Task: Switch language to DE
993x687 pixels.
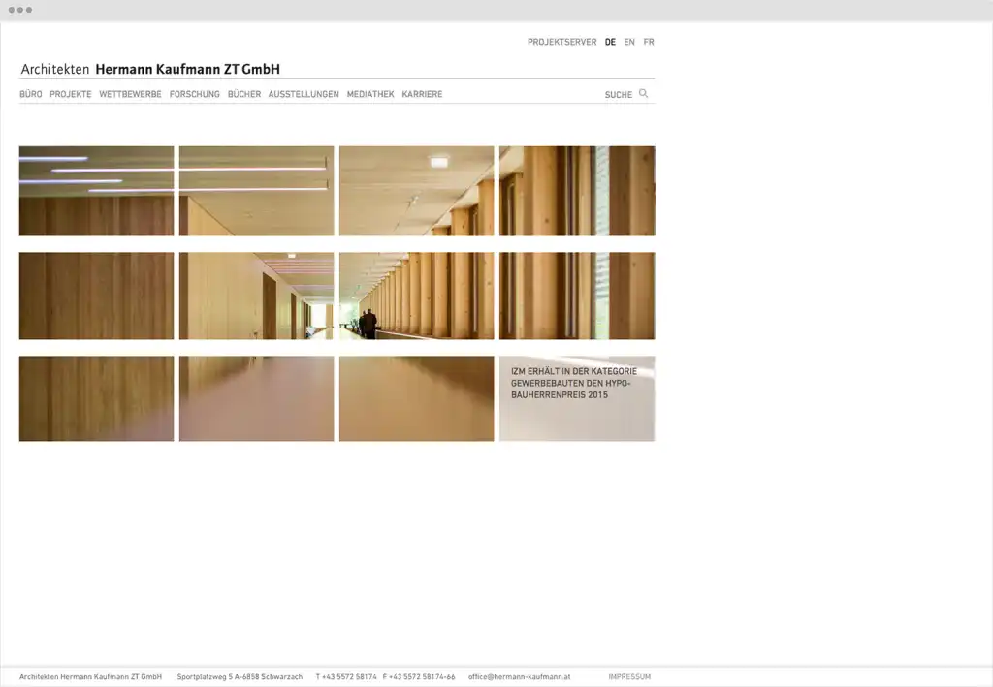Action: (x=610, y=43)
